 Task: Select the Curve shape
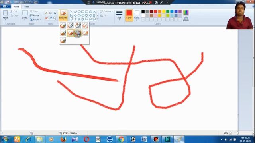coord(75,12)
